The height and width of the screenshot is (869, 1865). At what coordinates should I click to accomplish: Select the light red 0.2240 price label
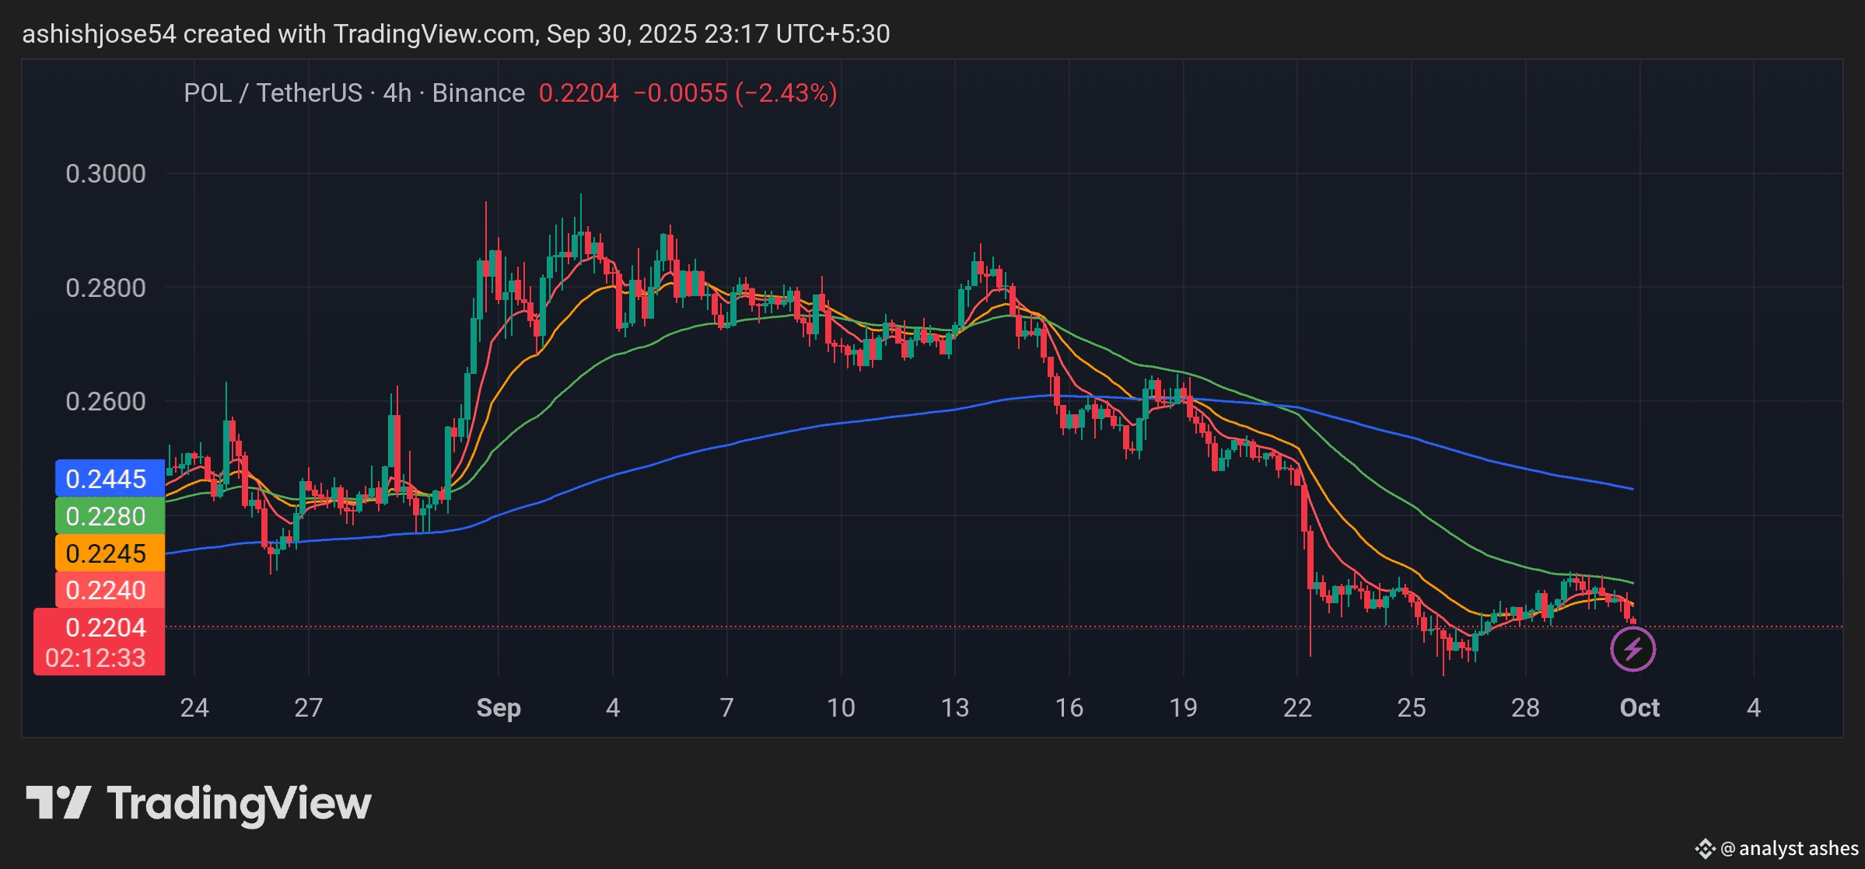(110, 590)
